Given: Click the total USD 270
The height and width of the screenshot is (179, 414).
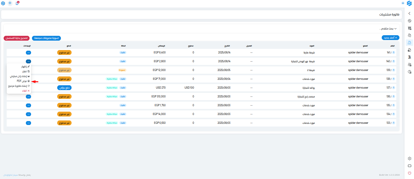Looking at the screenshot, I should coord(160,88).
